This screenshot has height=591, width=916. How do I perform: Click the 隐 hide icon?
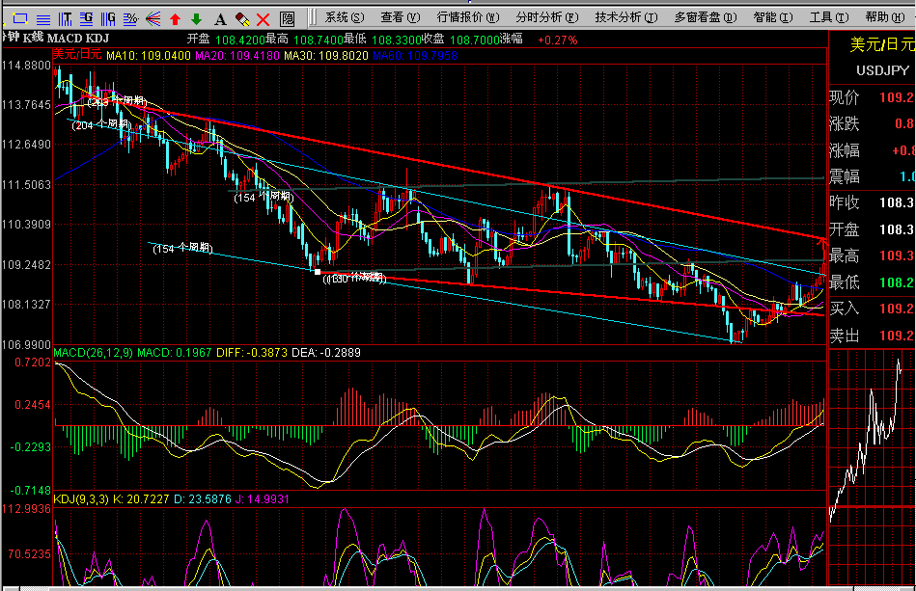pyautogui.click(x=287, y=18)
